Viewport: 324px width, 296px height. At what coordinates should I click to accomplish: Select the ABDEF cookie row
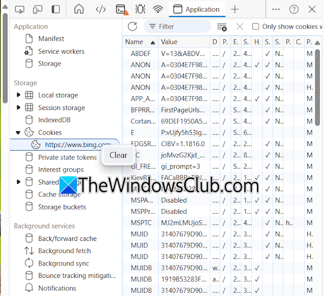(218, 54)
